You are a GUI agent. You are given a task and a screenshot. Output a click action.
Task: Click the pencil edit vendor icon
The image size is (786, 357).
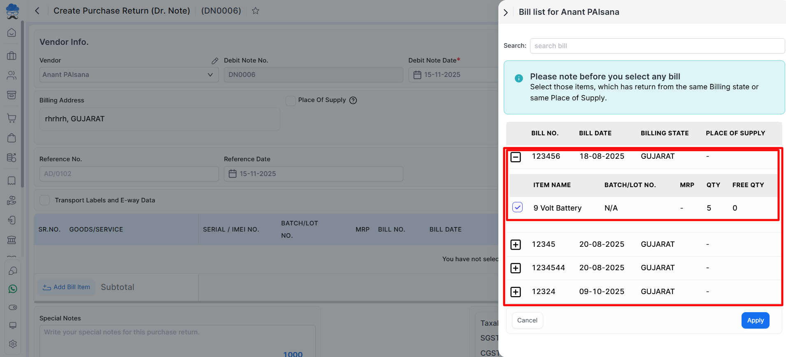tap(215, 61)
